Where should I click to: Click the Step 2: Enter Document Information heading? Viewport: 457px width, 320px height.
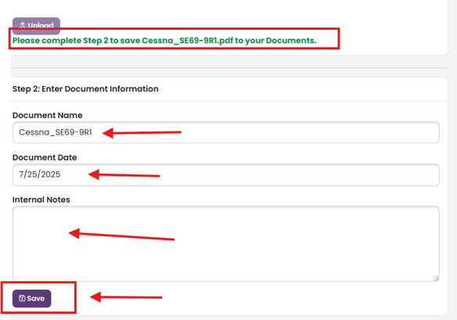pos(85,89)
